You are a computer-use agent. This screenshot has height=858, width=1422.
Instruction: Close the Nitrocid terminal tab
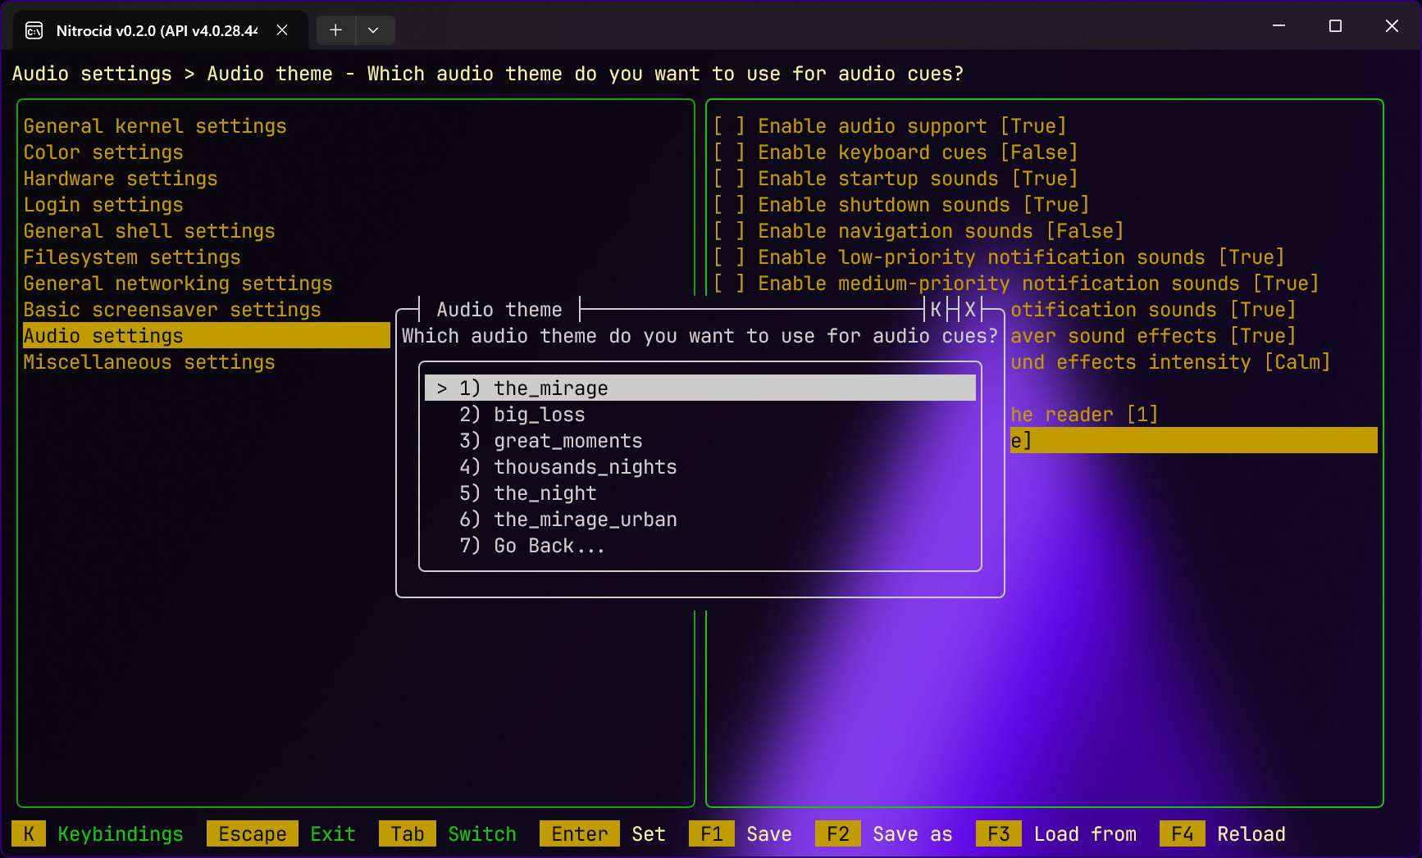coord(282,30)
